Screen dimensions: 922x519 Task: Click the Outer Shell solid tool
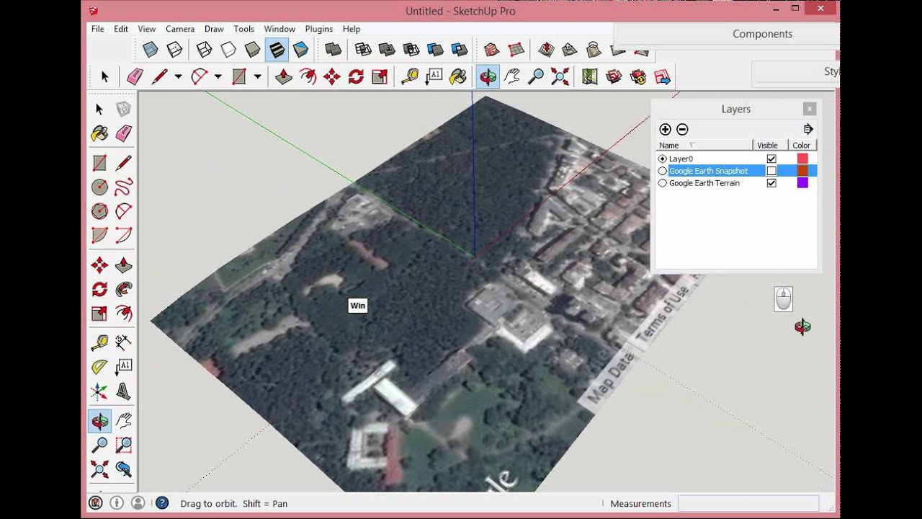coord(332,50)
